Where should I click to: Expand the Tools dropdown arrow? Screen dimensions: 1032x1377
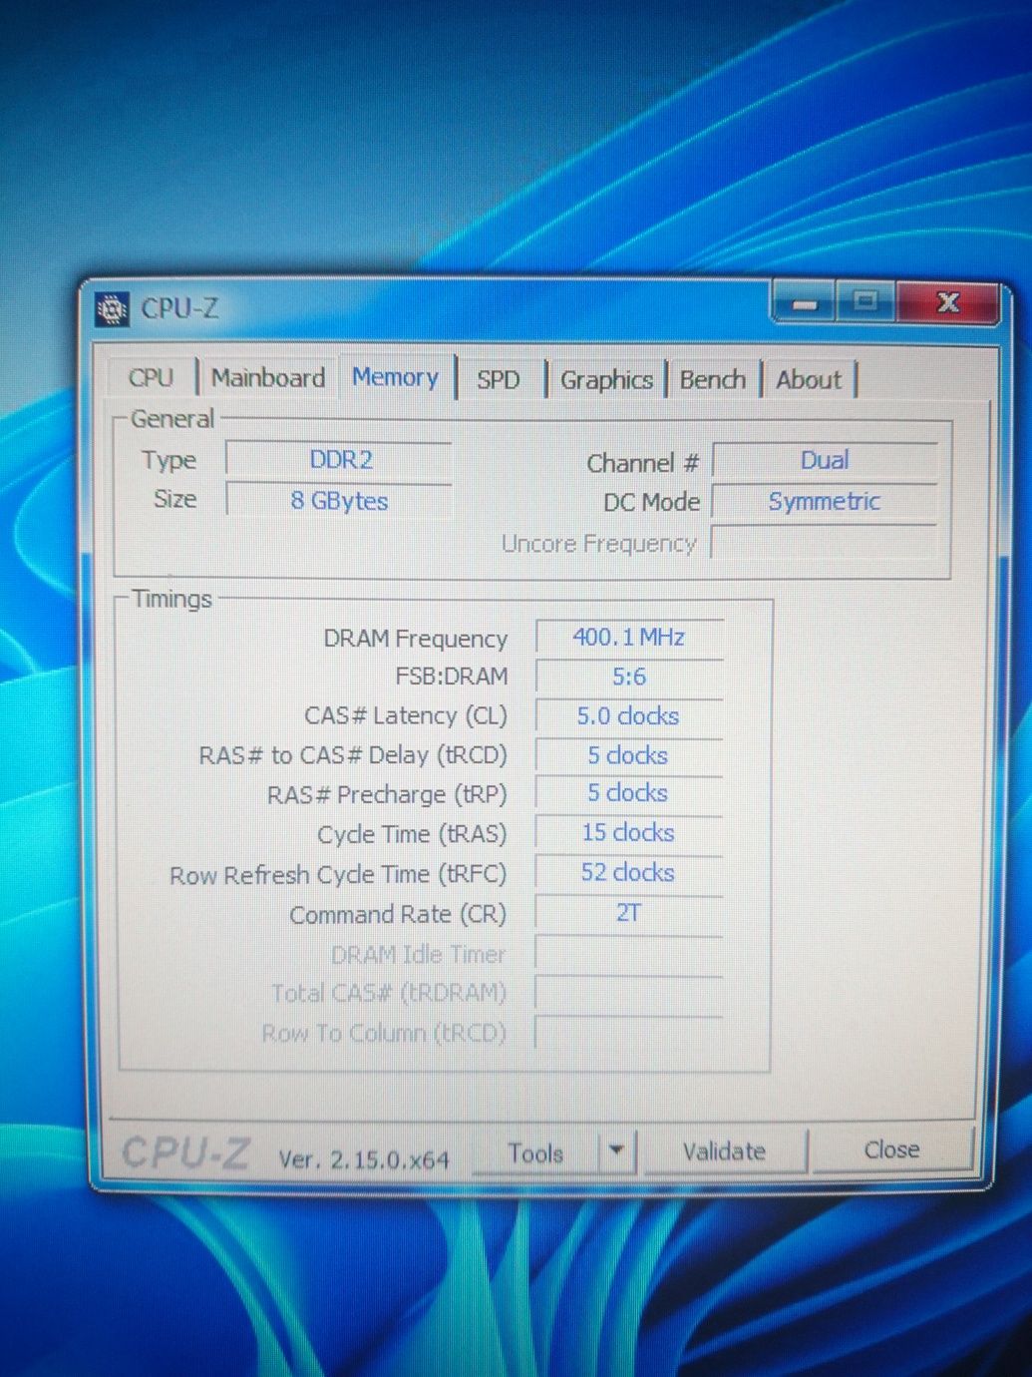click(x=617, y=1151)
